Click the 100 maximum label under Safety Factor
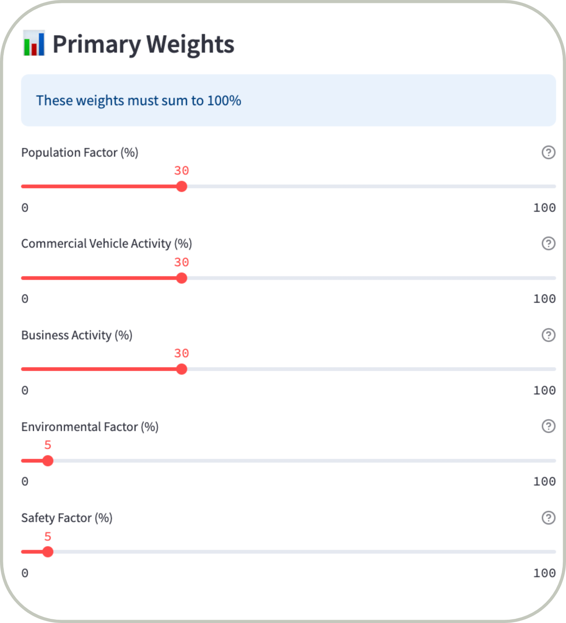 544,573
